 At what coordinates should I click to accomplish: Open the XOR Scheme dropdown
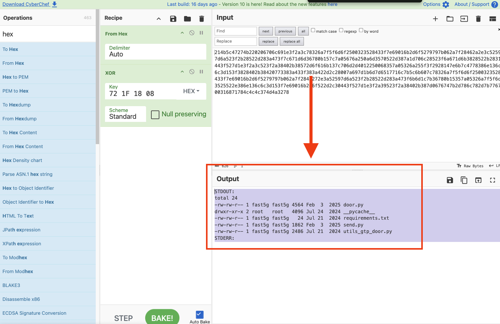[x=125, y=114]
